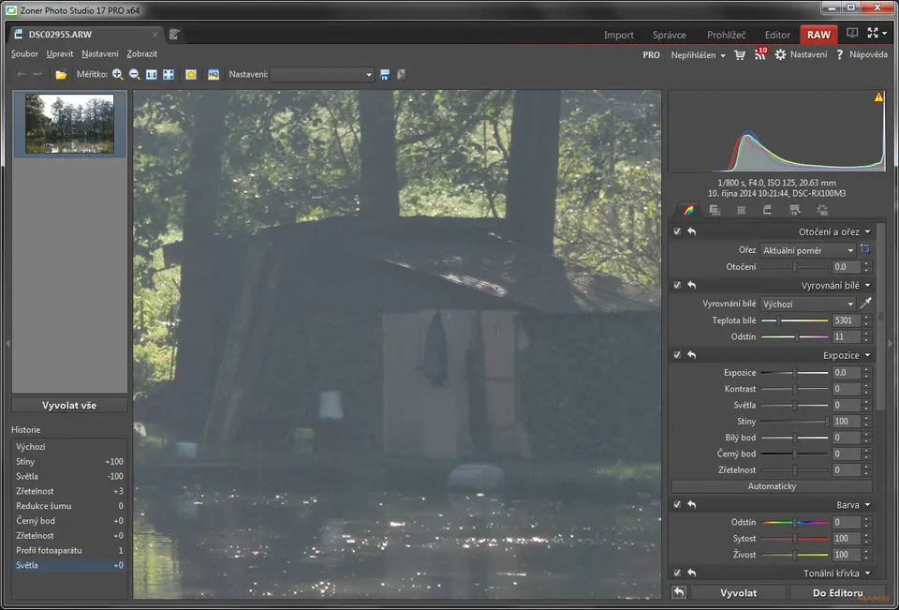Image resolution: width=899 pixels, height=610 pixels.
Task: Click the Automaticky exposure button
Action: (772, 486)
